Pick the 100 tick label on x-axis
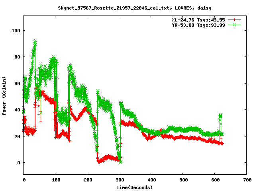255x191 pixels. click(x=56, y=180)
